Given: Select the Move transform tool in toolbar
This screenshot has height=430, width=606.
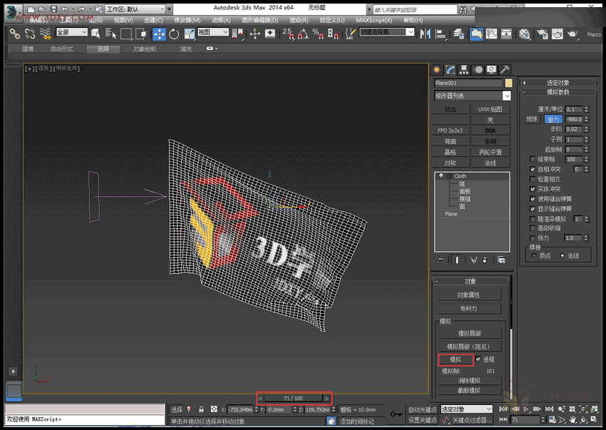Looking at the screenshot, I should click(159, 34).
